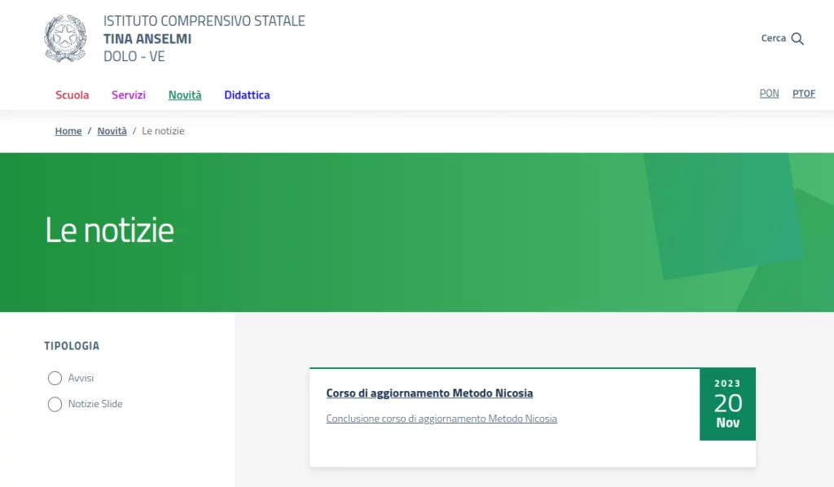Click the magnifying glass search icon
Image resolution: width=834 pixels, height=487 pixels.
coord(797,38)
